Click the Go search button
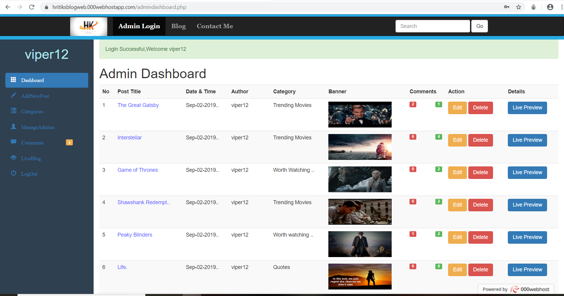The height and width of the screenshot is (296, 564). point(480,26)
